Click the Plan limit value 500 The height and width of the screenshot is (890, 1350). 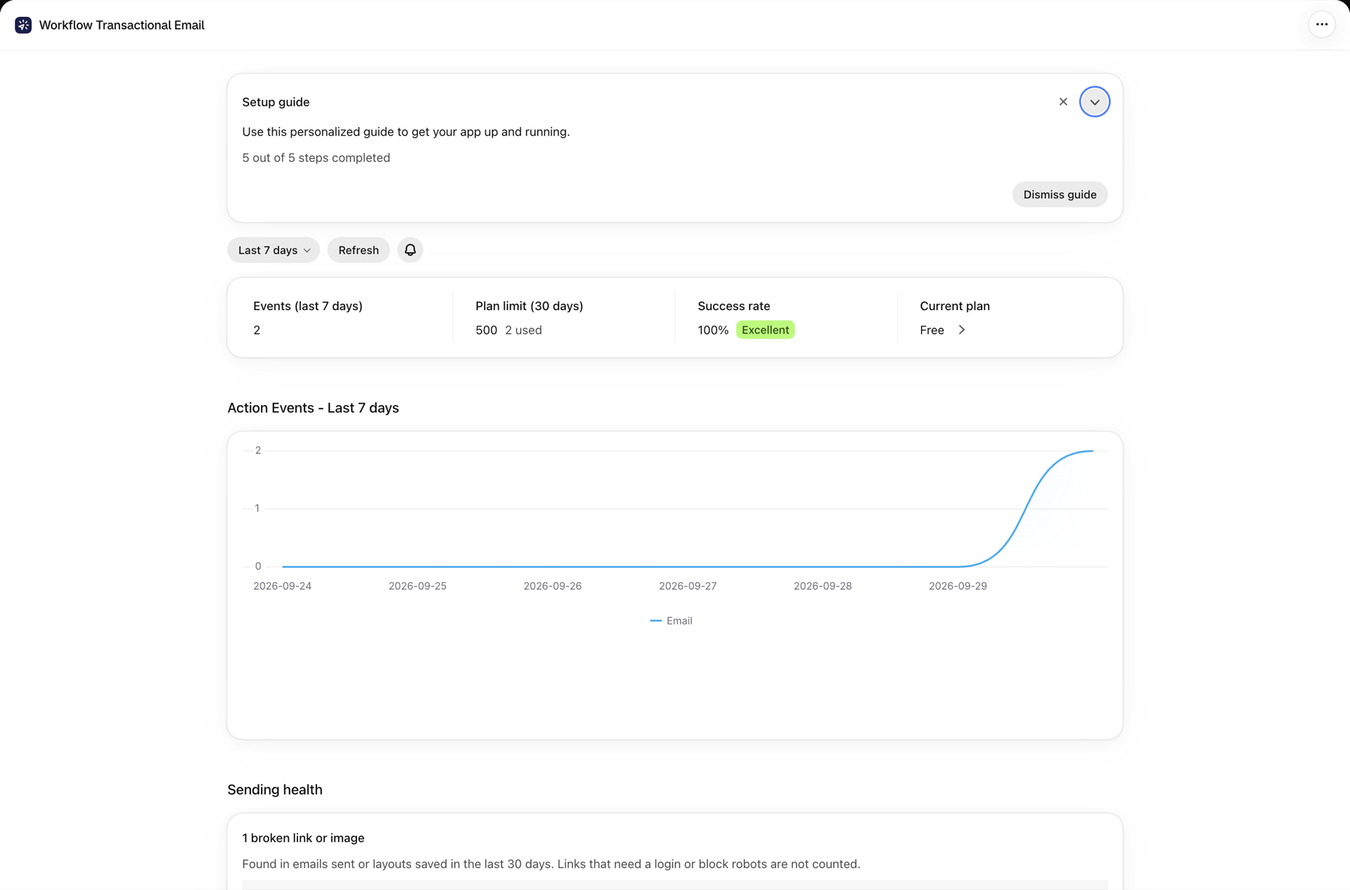(x=486, y=330)
